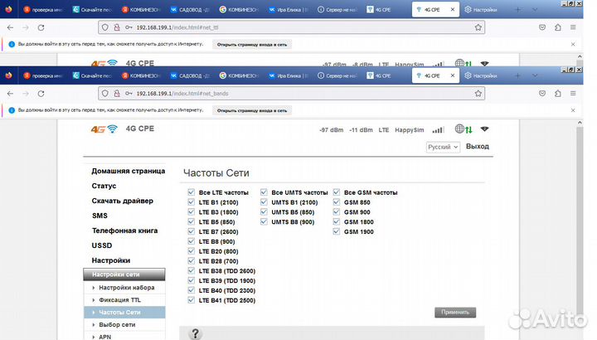This screenshot has width=597, height=340.
Task: Click the globe internet status icon
Action: coord(461,129)
